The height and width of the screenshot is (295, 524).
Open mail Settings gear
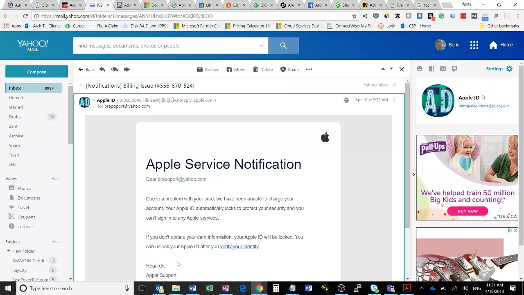509,69
